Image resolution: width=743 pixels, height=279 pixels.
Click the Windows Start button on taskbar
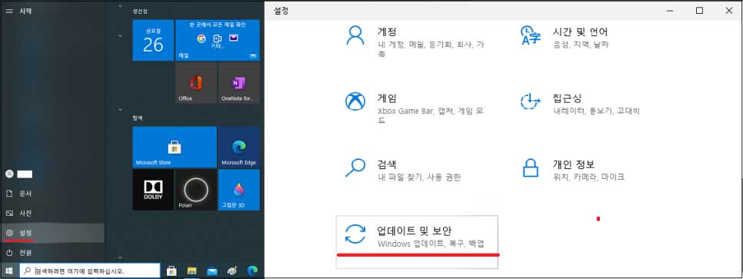pos(9,271)
